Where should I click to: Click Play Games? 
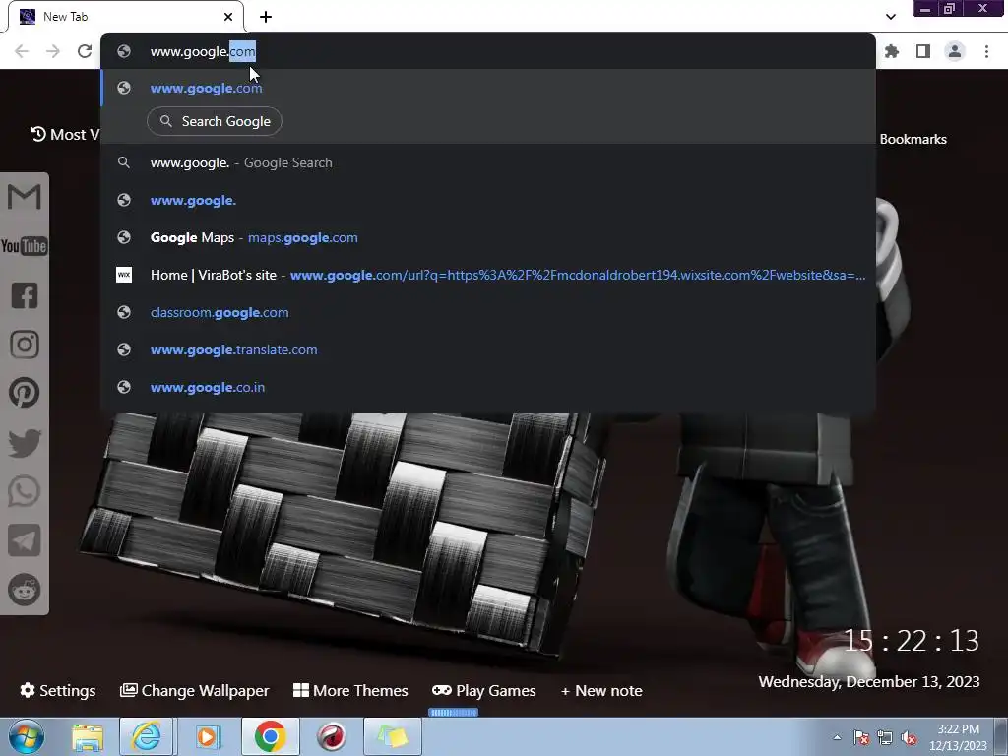484,690
